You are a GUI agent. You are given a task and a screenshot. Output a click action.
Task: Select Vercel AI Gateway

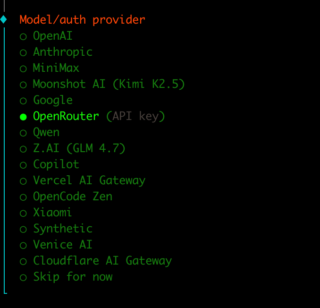coord(89,180)
